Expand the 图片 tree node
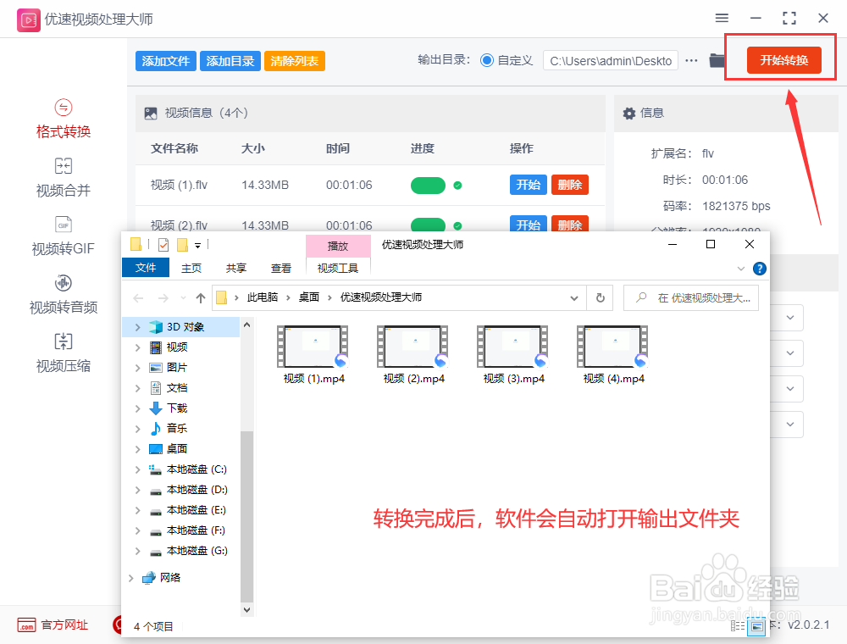 tap(138, 368)
